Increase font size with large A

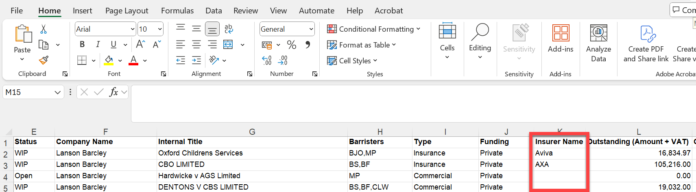(x=141, y=44)
